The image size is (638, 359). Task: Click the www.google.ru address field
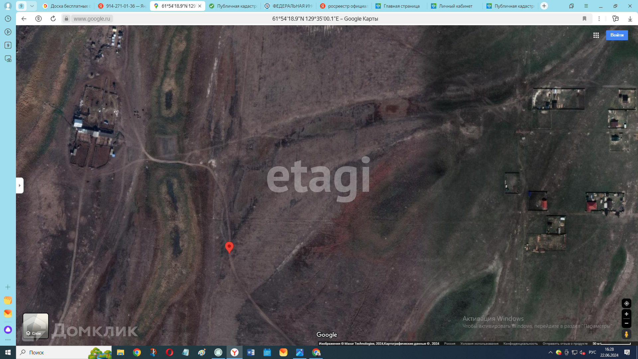92,19
